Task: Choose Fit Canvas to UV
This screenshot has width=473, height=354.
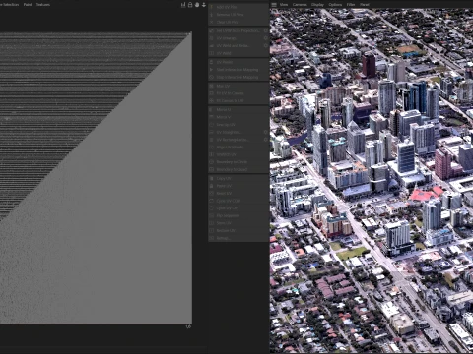Action: [x=238, y=101]
